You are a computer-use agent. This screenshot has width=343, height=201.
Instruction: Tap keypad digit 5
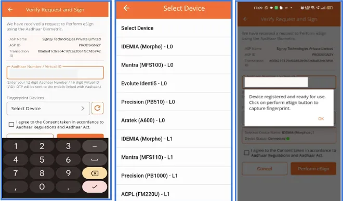click(42, 159)
